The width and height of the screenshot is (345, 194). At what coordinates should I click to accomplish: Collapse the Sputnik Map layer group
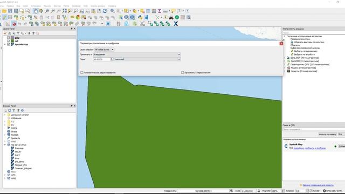[x=5, y=44]
